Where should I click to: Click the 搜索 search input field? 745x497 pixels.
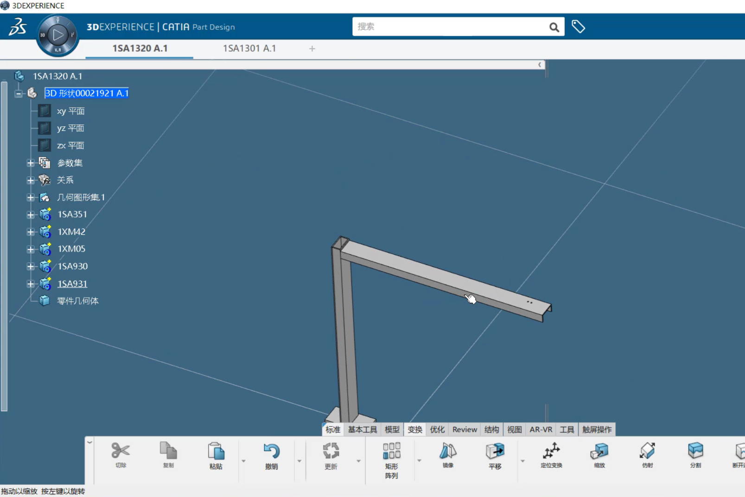pyautogui.click(x=450, y=27)
